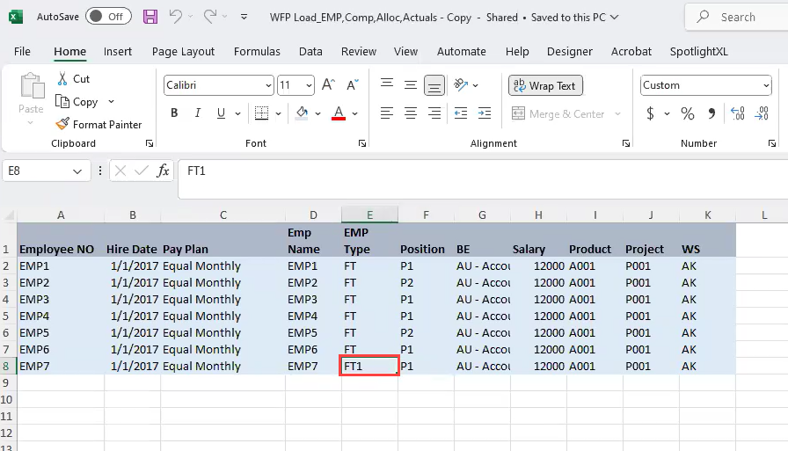Click the Comma Style icon
The height and width of the screenshot is (451, 788).
(711, 113)
